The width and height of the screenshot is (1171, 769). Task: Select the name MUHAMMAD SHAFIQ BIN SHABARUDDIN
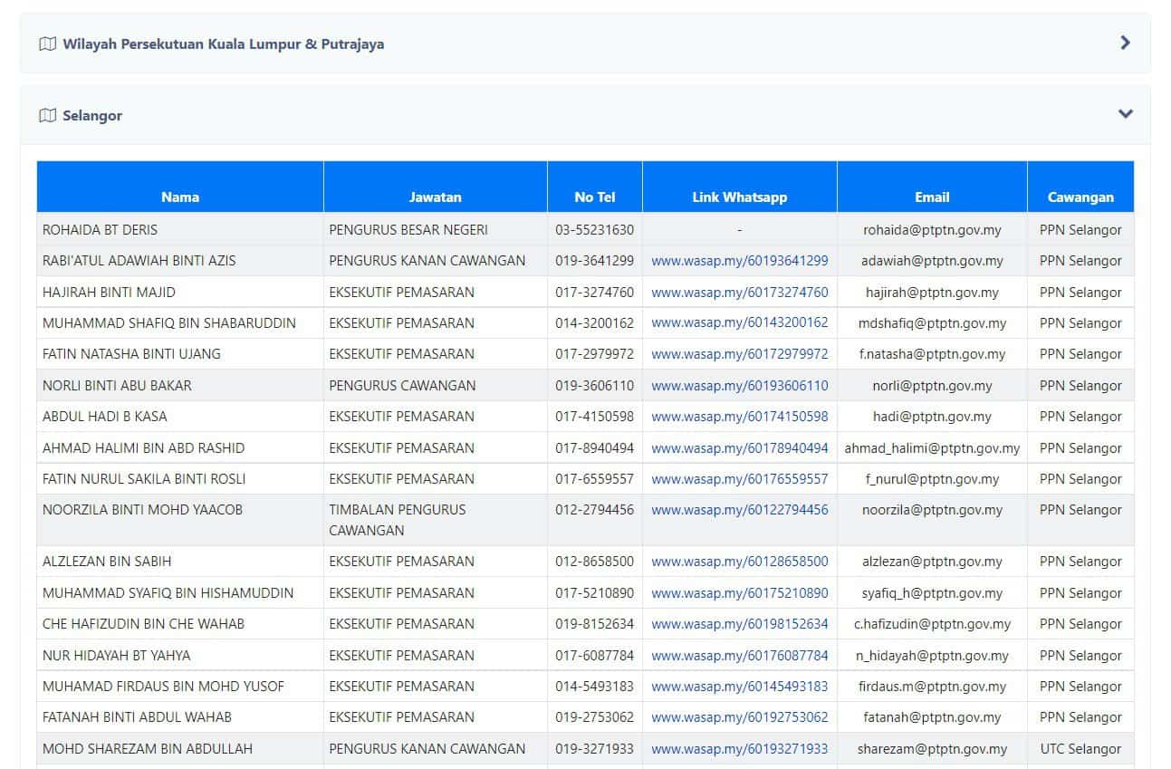click(169, 323)
